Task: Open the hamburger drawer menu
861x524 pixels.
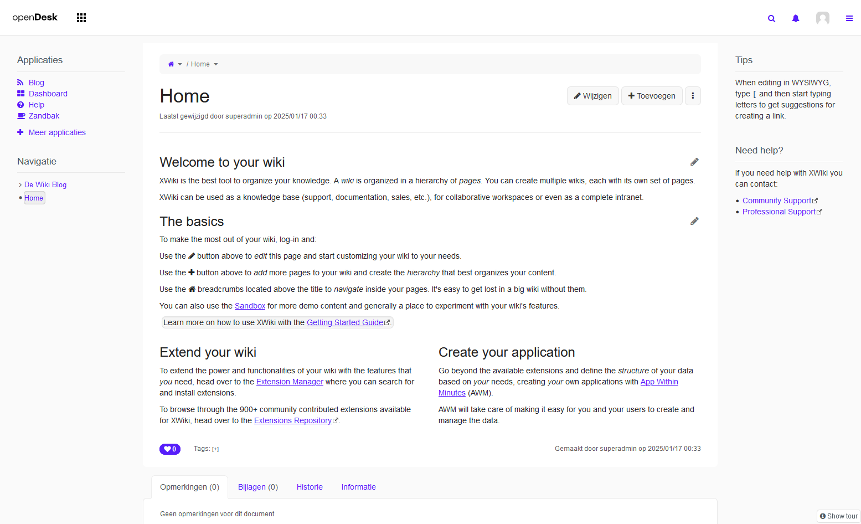Action: pyautogui.click(x=849, y=18)
